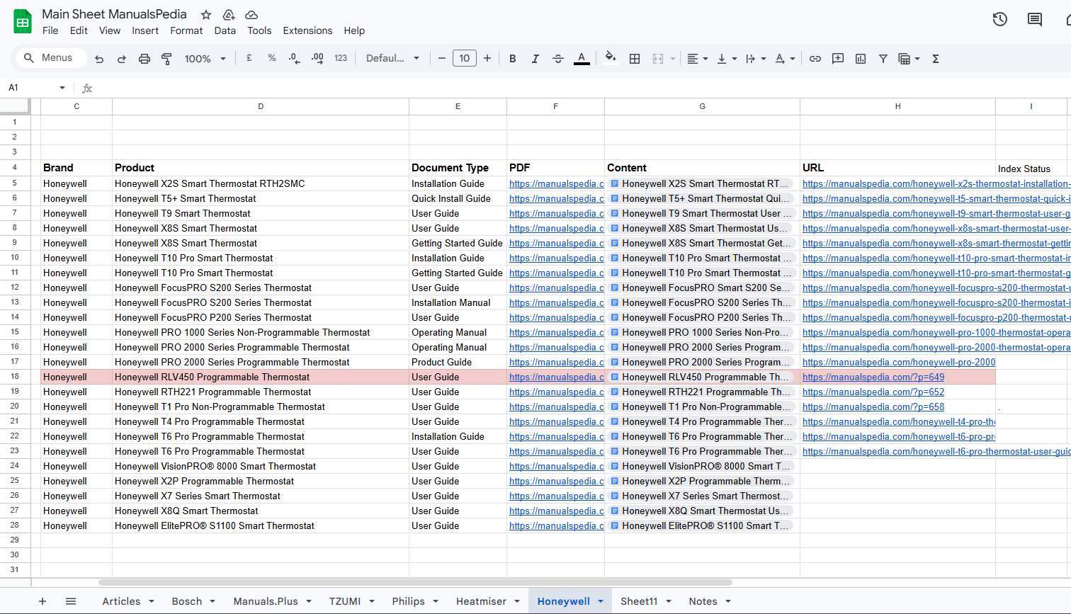Open the all sheets list icon
Screen dimensions: 1071x614
(x=71, y=601)
